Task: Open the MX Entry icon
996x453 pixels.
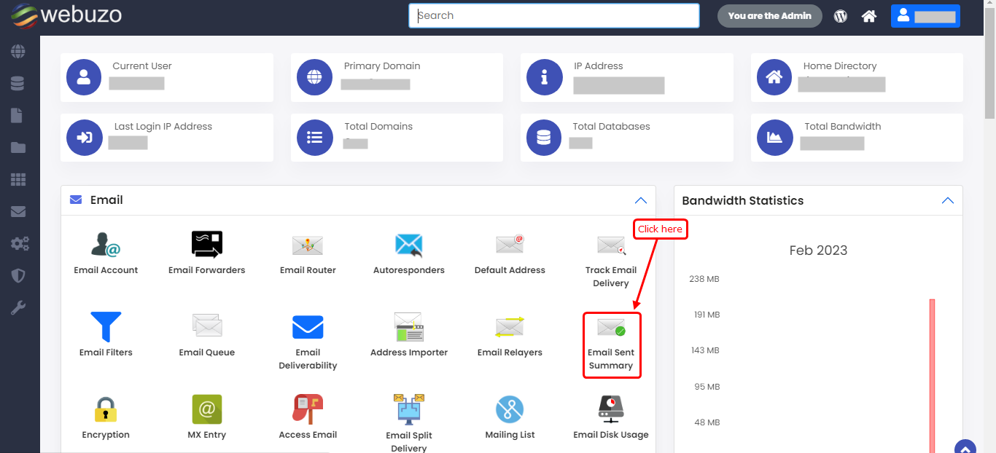Action: 206,410
